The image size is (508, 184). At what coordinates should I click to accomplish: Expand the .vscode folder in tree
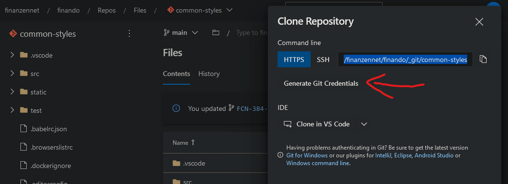click(12, 55)
